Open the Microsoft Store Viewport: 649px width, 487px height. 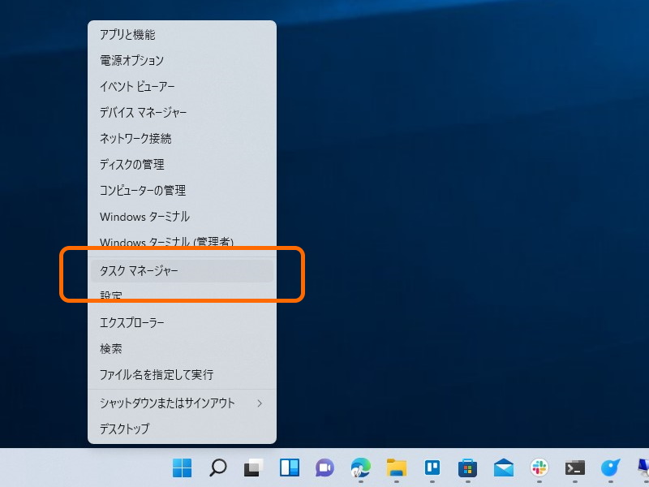467,468
